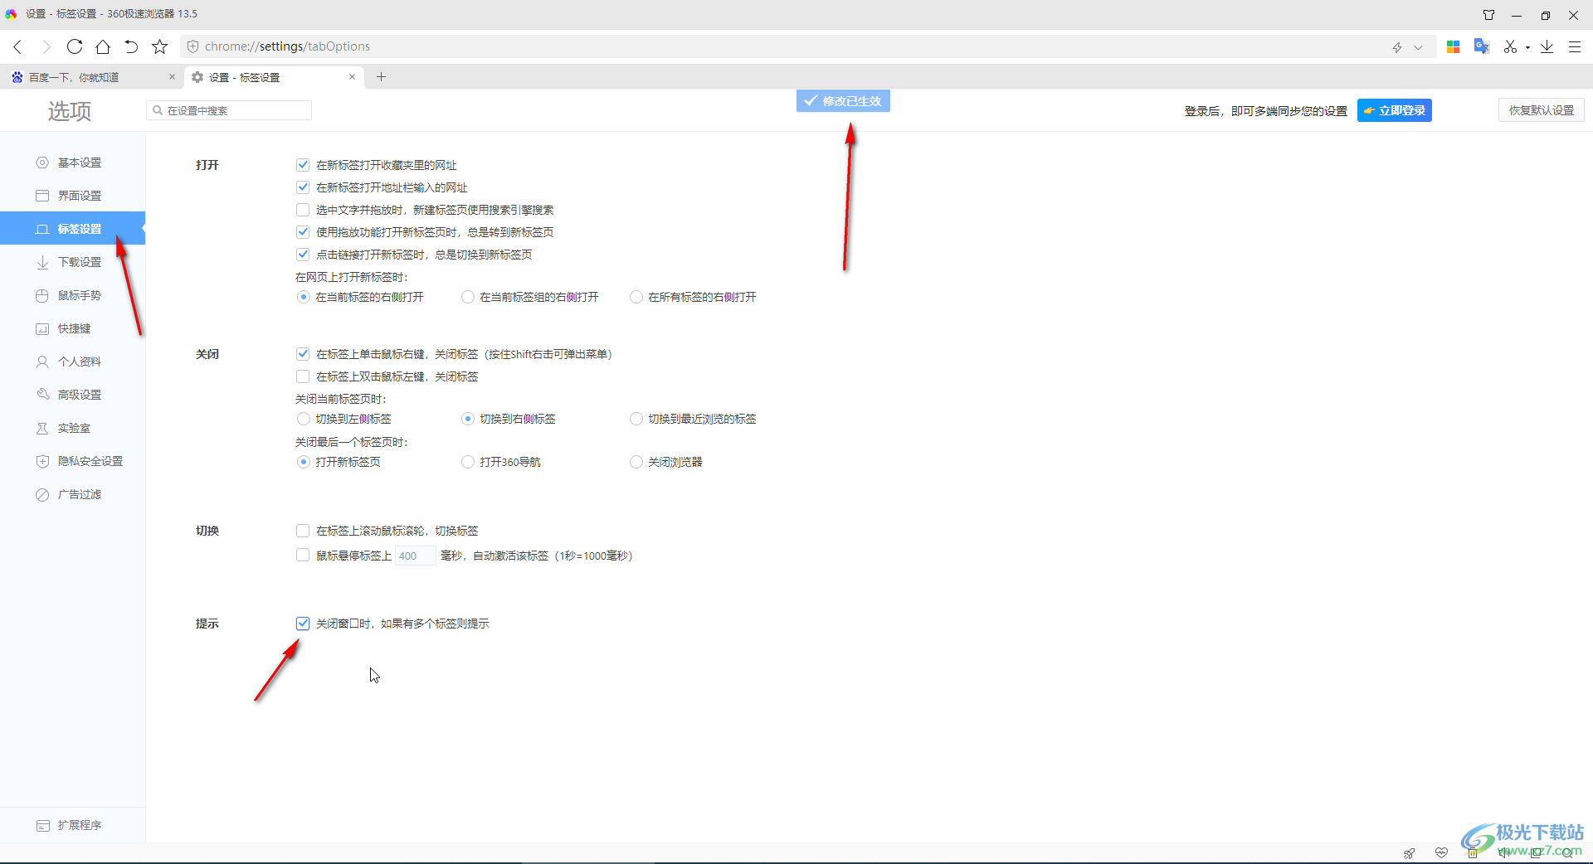Toggle 在标签上单击鼠标右键 关闭标签 checkbox
1593x864 pixels.
point(303,354)
